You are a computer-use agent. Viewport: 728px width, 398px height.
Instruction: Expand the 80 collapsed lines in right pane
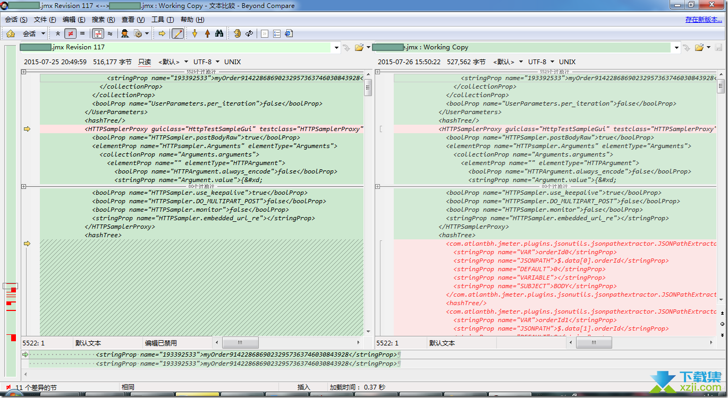[378, 186]
